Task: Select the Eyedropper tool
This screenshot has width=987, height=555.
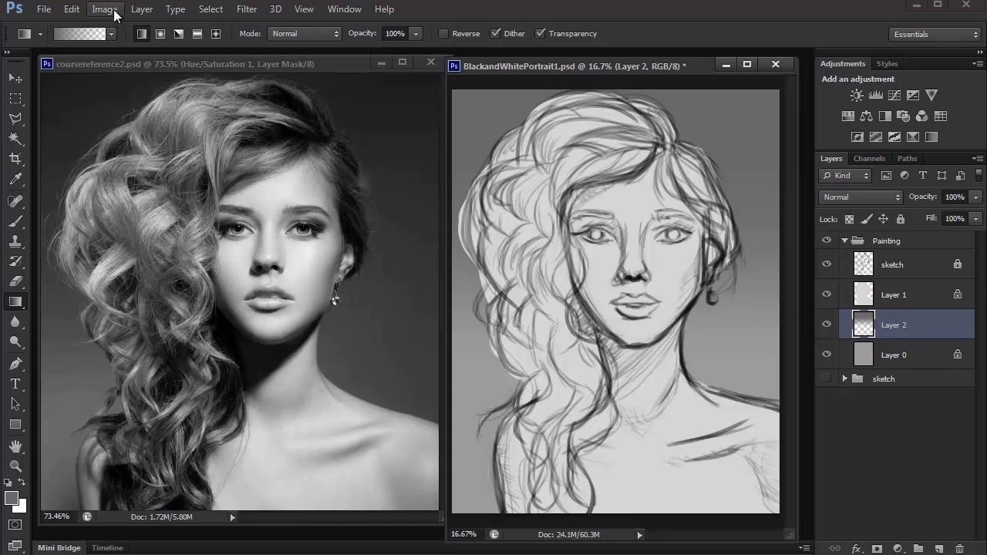Action: pos(15,179)
